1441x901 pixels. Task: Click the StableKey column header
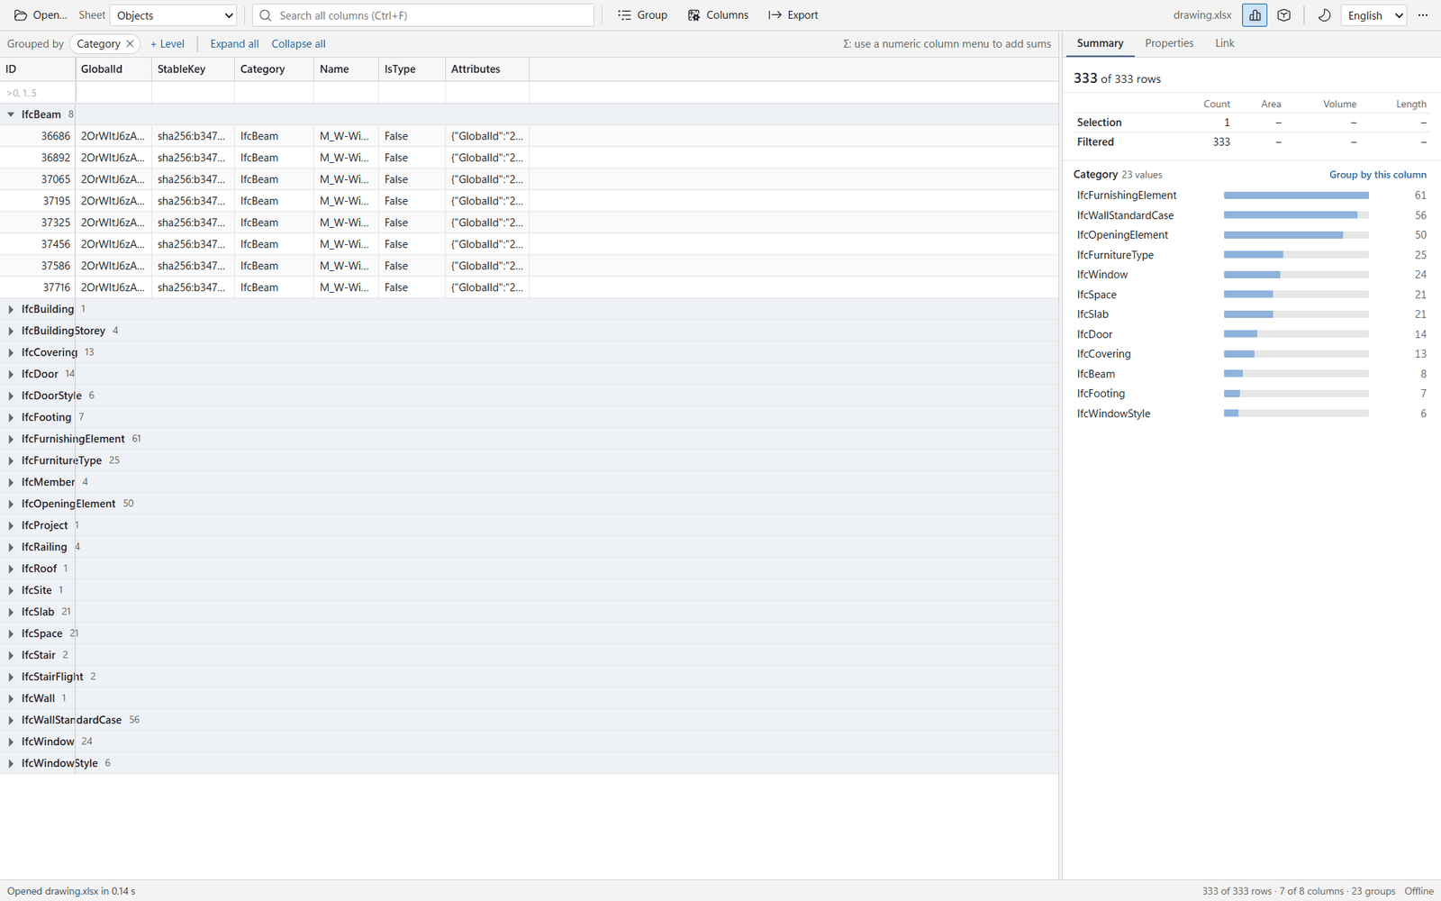point(193,69)
